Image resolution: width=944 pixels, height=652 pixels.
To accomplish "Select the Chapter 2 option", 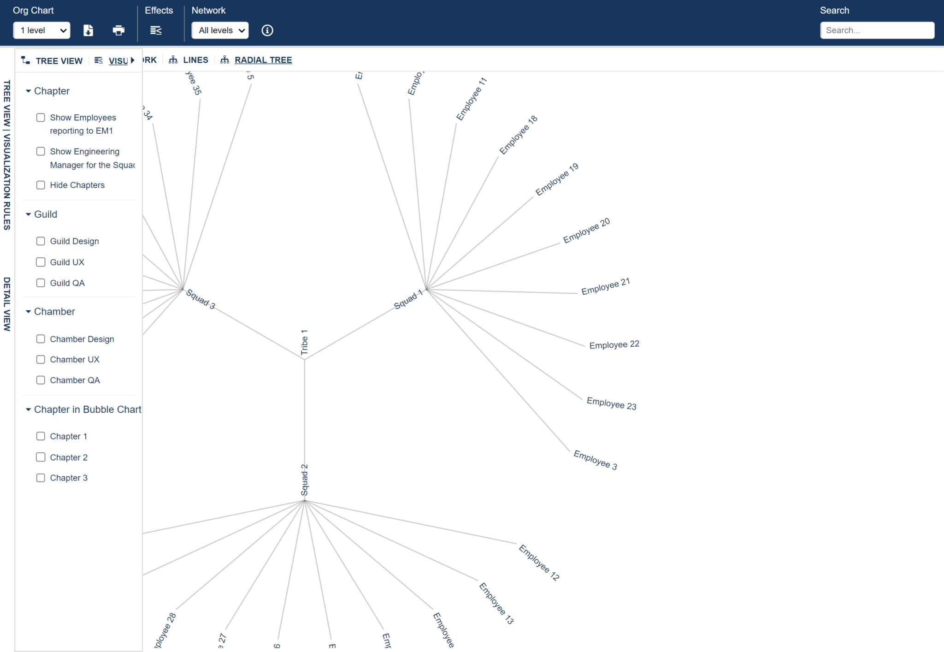I will [x=41, y=457].
